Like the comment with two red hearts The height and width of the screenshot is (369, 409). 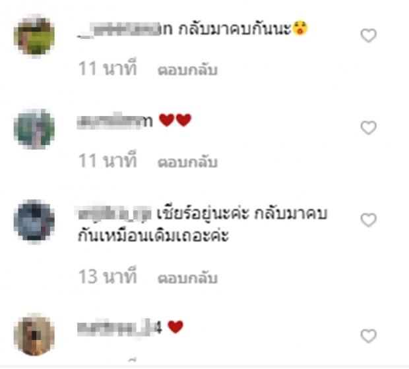coord(368,128)
